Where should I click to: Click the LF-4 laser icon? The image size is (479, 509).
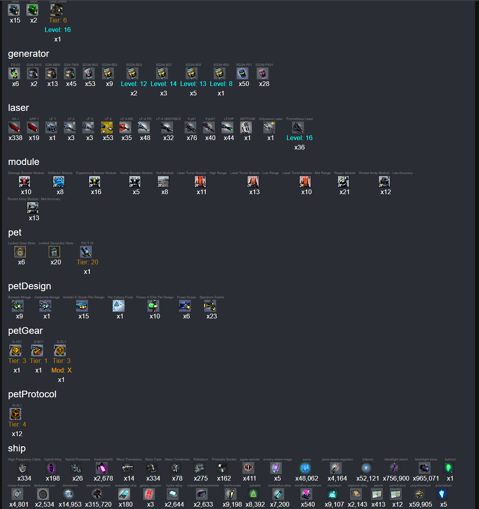[x=107, y=127]
